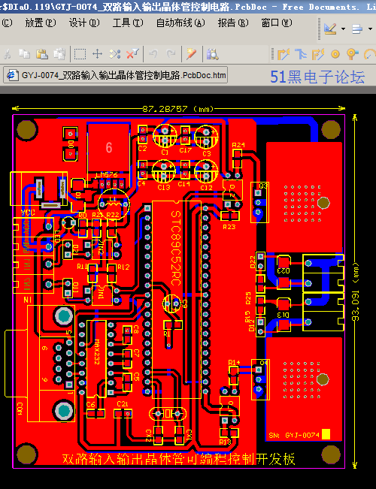376x489 pixels.
Task: Open the 报告 (R) menu
Action: [x=233, y=23]
